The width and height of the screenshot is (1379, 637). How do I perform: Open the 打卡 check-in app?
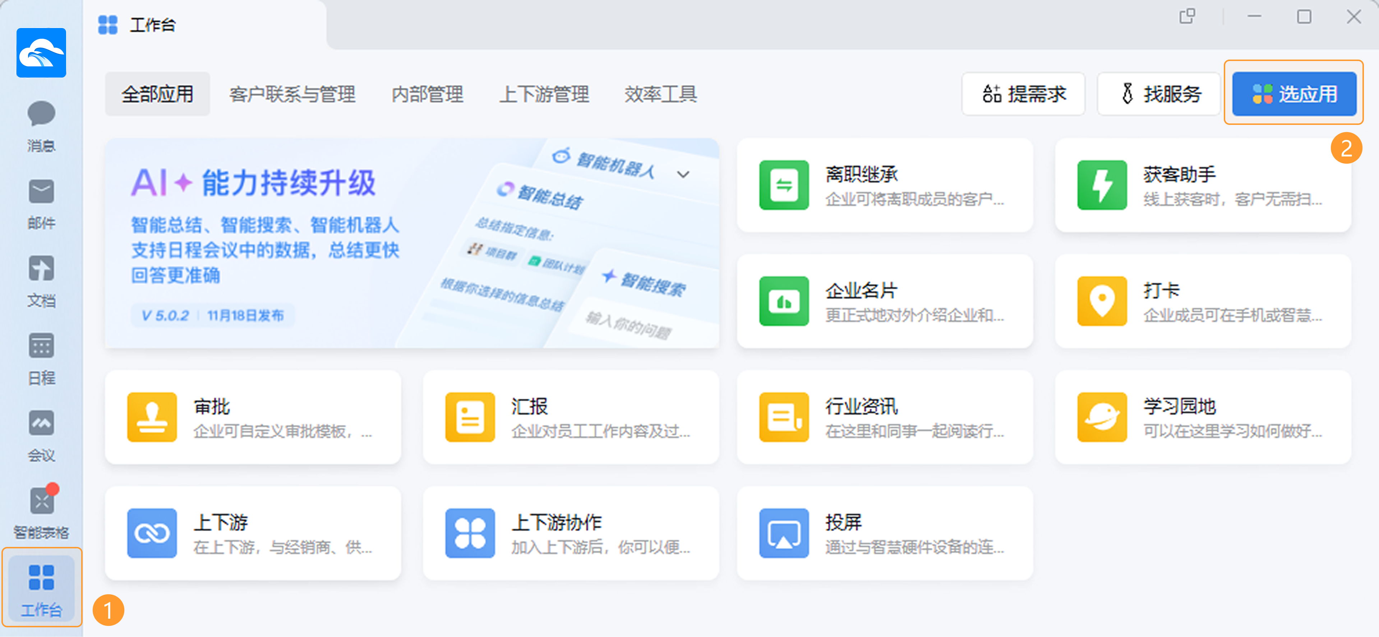coord(1202,301)
